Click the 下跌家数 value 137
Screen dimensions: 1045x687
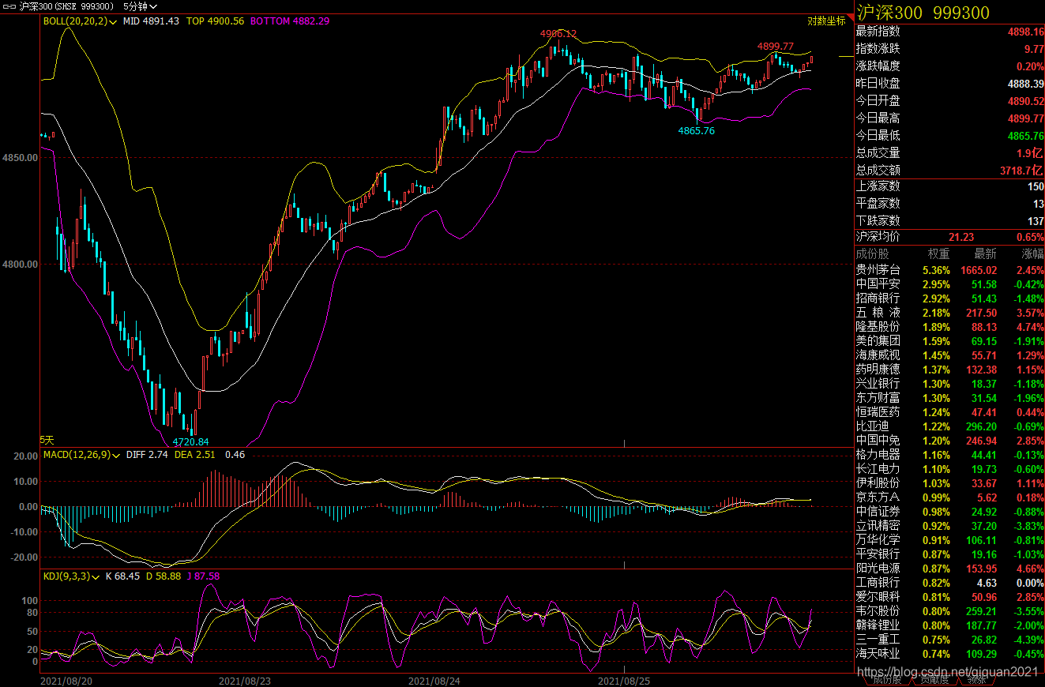tap(1036, 221)
